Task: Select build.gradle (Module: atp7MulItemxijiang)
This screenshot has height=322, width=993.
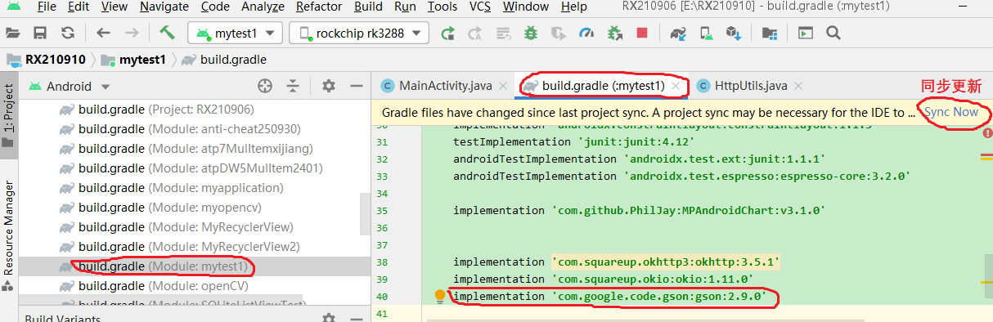Action: (x=196, y=149)
